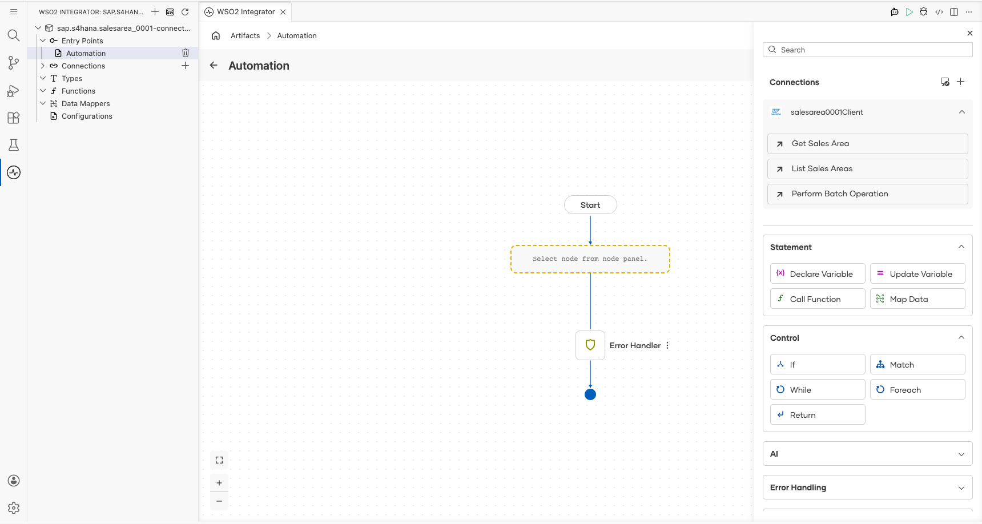The width and height of the screenshot is (982, 524).
Task: Open the Source Control view icon
Action: click(x=14, y=63)
